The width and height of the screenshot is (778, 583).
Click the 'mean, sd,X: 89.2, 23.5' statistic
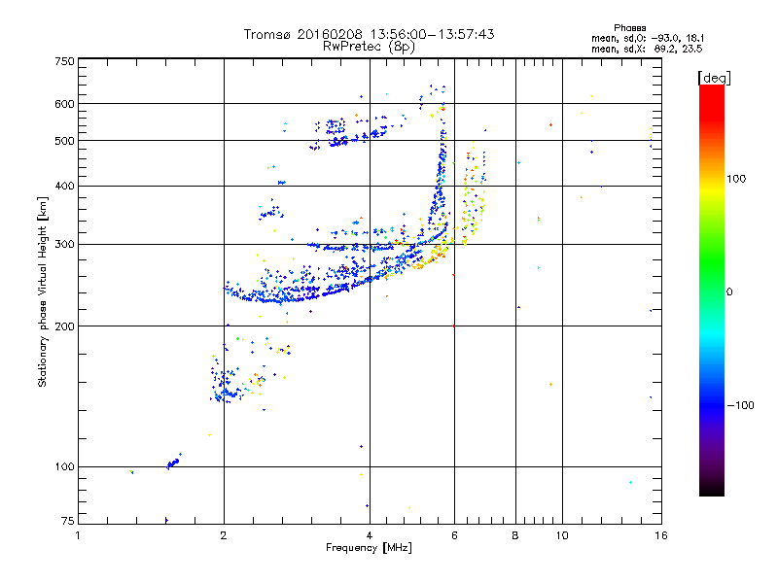point(647,49)
